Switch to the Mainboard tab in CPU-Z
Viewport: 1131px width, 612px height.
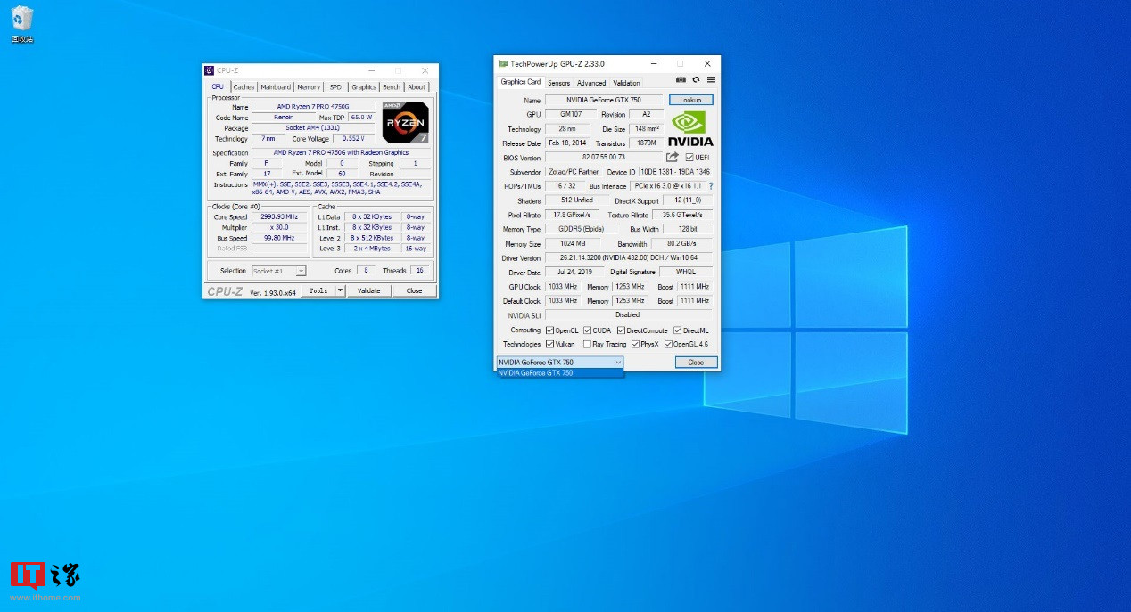276,87
